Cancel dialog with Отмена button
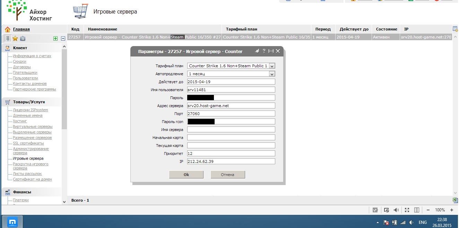 click(x=228, y=175)
